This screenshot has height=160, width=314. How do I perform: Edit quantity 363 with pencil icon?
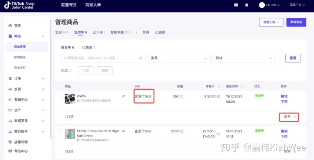[182, 97]
